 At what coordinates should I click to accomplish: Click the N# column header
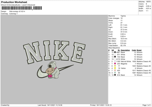coord(113,50)
